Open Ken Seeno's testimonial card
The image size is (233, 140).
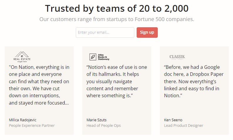(195, 91)
